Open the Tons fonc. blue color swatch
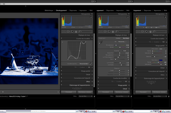The height and width of the screenshot is (113, 171). [x=161, y=60]
